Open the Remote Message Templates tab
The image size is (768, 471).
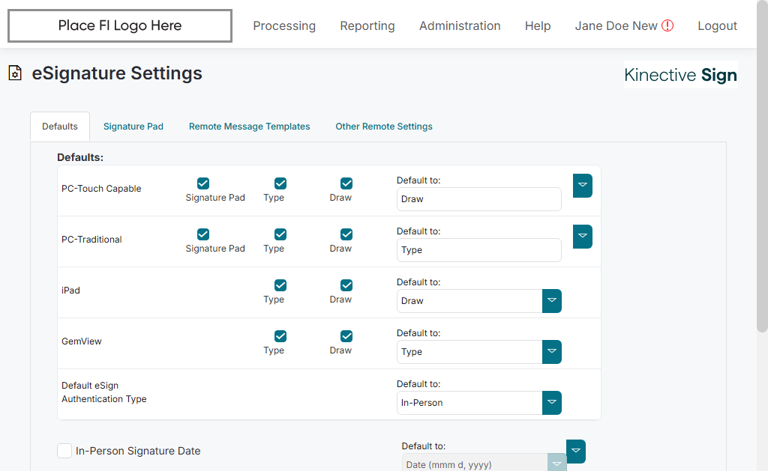click(249, 127)
